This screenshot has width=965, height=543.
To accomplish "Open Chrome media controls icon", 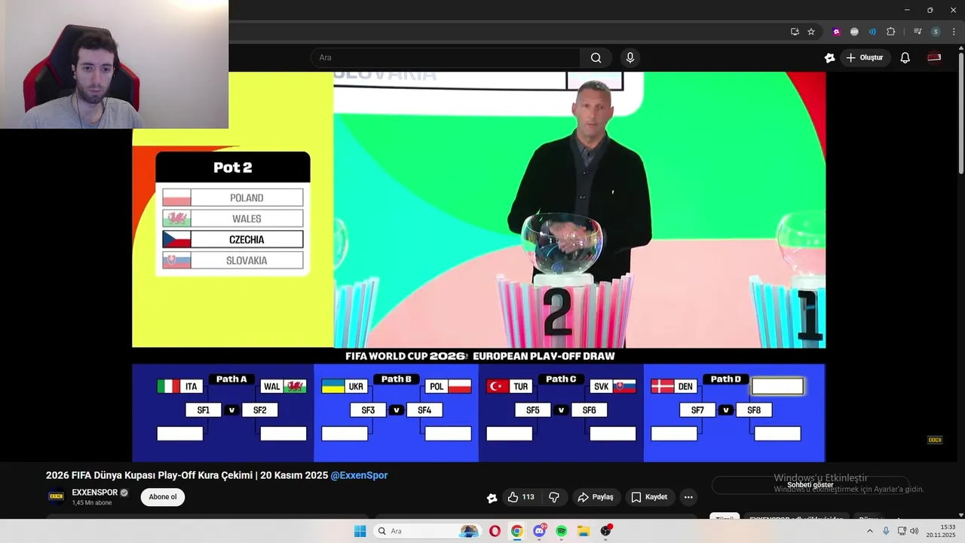I will tap(918, 32).
